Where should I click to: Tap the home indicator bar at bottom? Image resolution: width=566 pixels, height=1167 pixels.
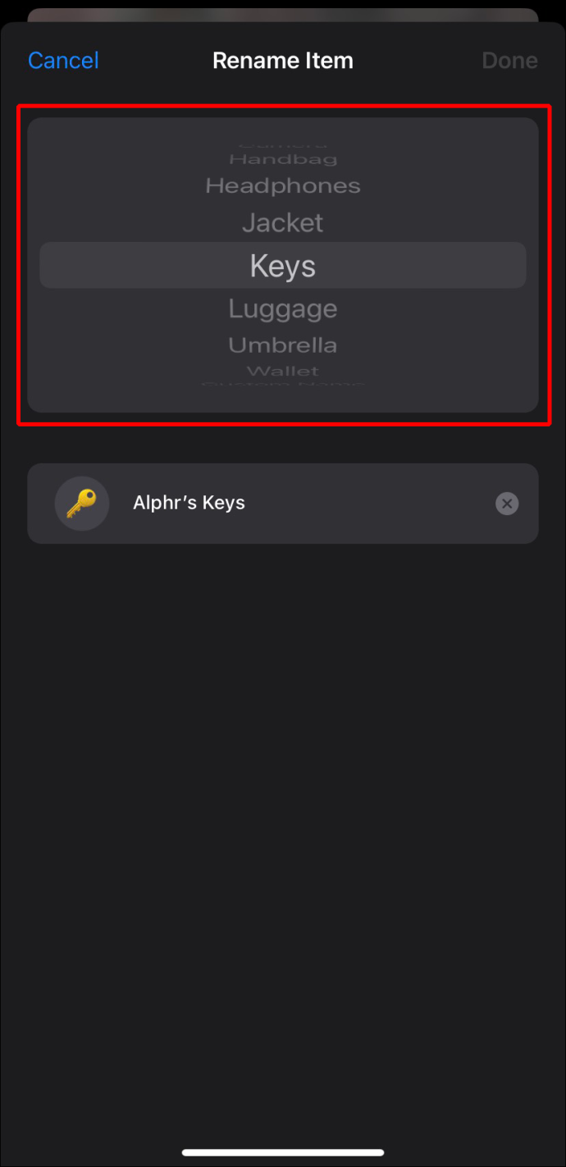[x=283, y=1152]
